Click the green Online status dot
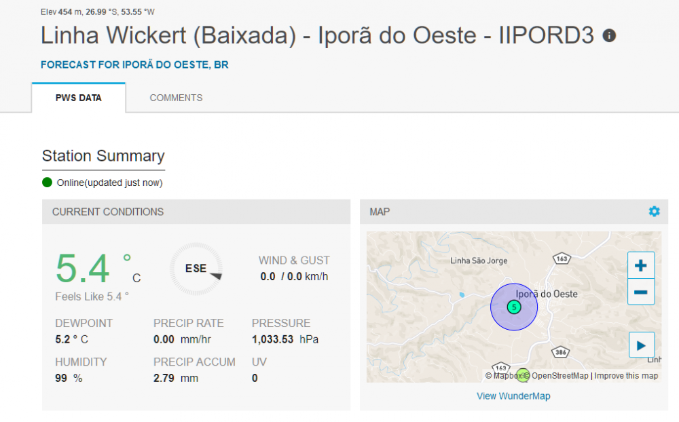Screen dimensions: 679x422 pos(47,183)
